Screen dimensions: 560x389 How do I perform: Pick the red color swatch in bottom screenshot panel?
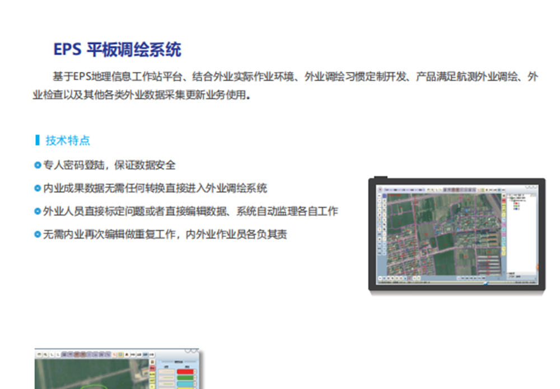click(185, 372)
